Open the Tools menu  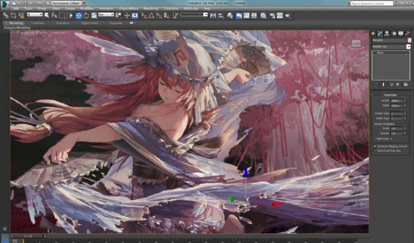click(28, 9)
